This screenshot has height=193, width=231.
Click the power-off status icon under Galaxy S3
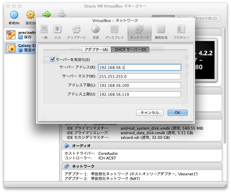point(20,50)
